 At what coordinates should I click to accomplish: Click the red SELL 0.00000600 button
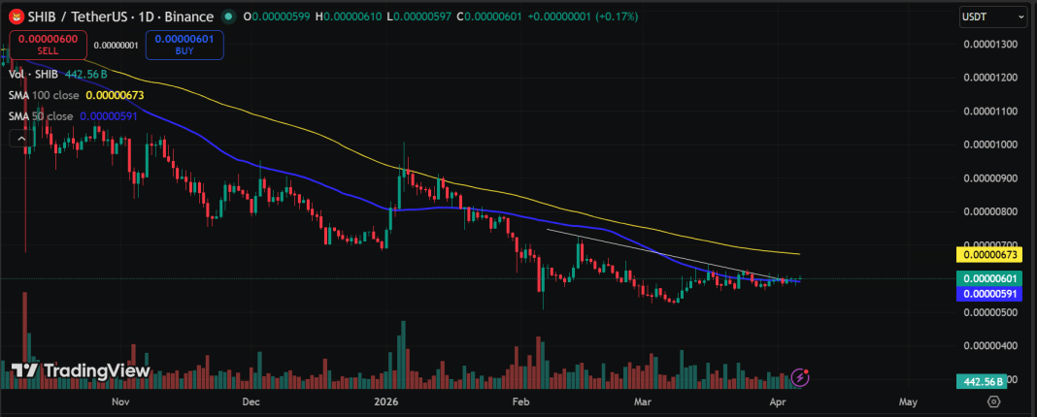point(48,45)
